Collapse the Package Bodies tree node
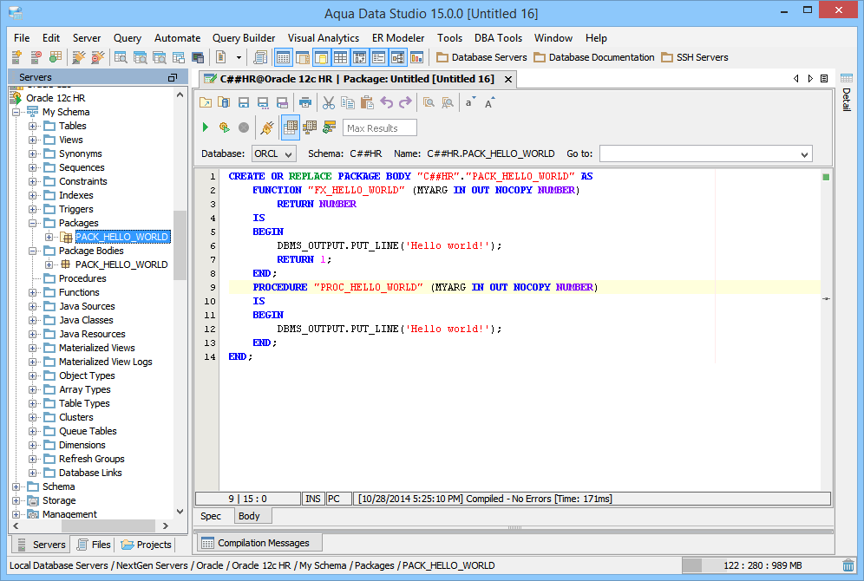864x581 pixels. (x=33, y=251)
